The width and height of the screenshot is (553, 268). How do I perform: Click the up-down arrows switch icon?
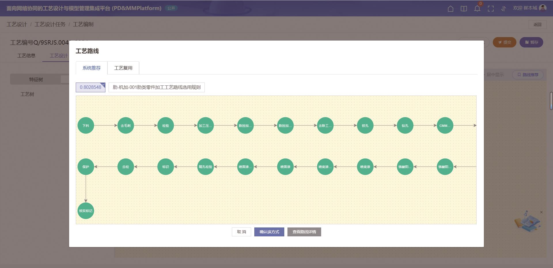(503, 9)
